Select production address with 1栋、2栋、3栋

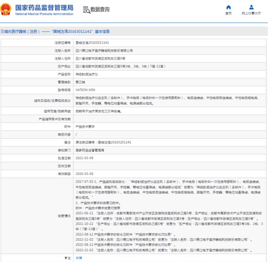pyautogui.click(x=121, y=66)
